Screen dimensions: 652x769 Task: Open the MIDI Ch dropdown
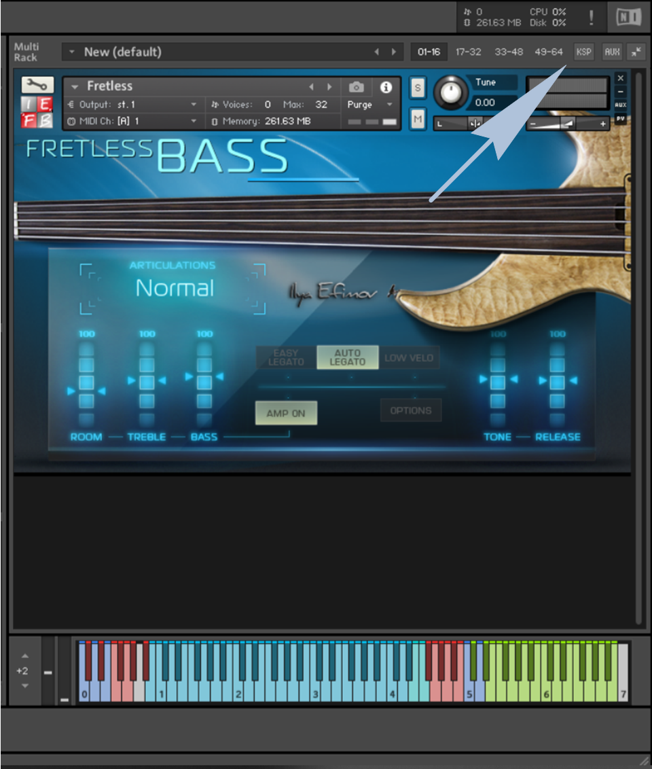click(x=194, y=121)
